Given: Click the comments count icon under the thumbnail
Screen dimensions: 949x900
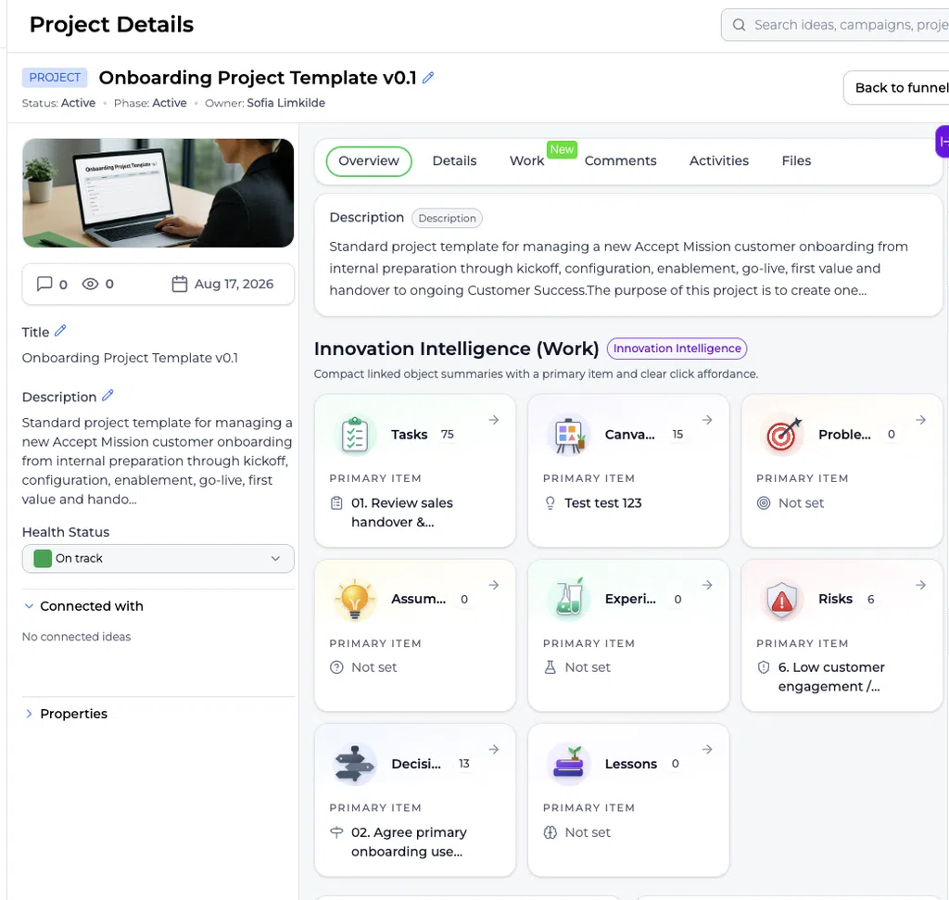Looking at the screenshot, I should (44, 284).
